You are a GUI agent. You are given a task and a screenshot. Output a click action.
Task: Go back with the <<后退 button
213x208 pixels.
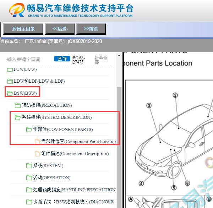tap(60, 29)
